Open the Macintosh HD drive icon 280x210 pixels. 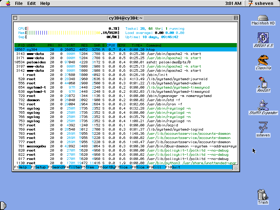click(x=263, y=18)
